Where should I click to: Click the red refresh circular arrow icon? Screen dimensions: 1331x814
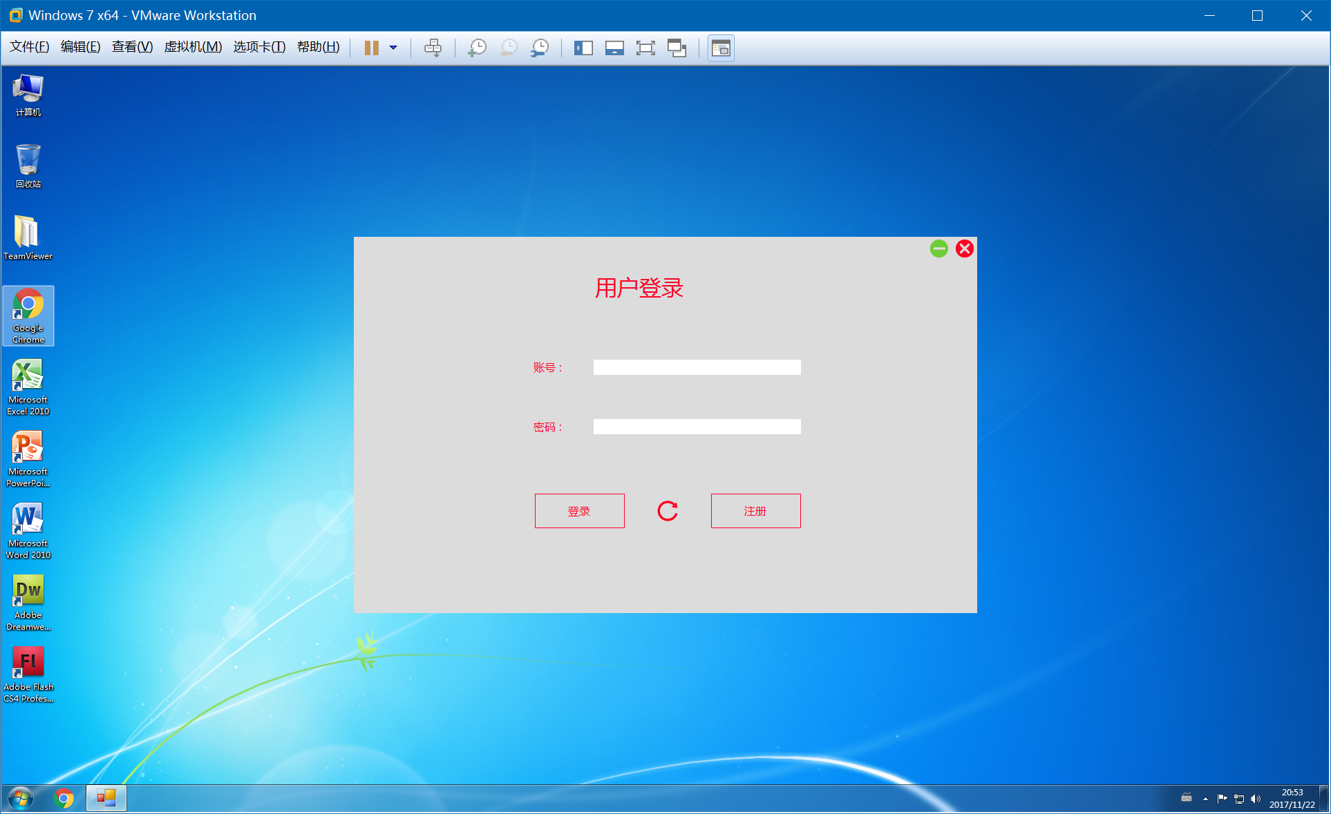tap(668, 511)
